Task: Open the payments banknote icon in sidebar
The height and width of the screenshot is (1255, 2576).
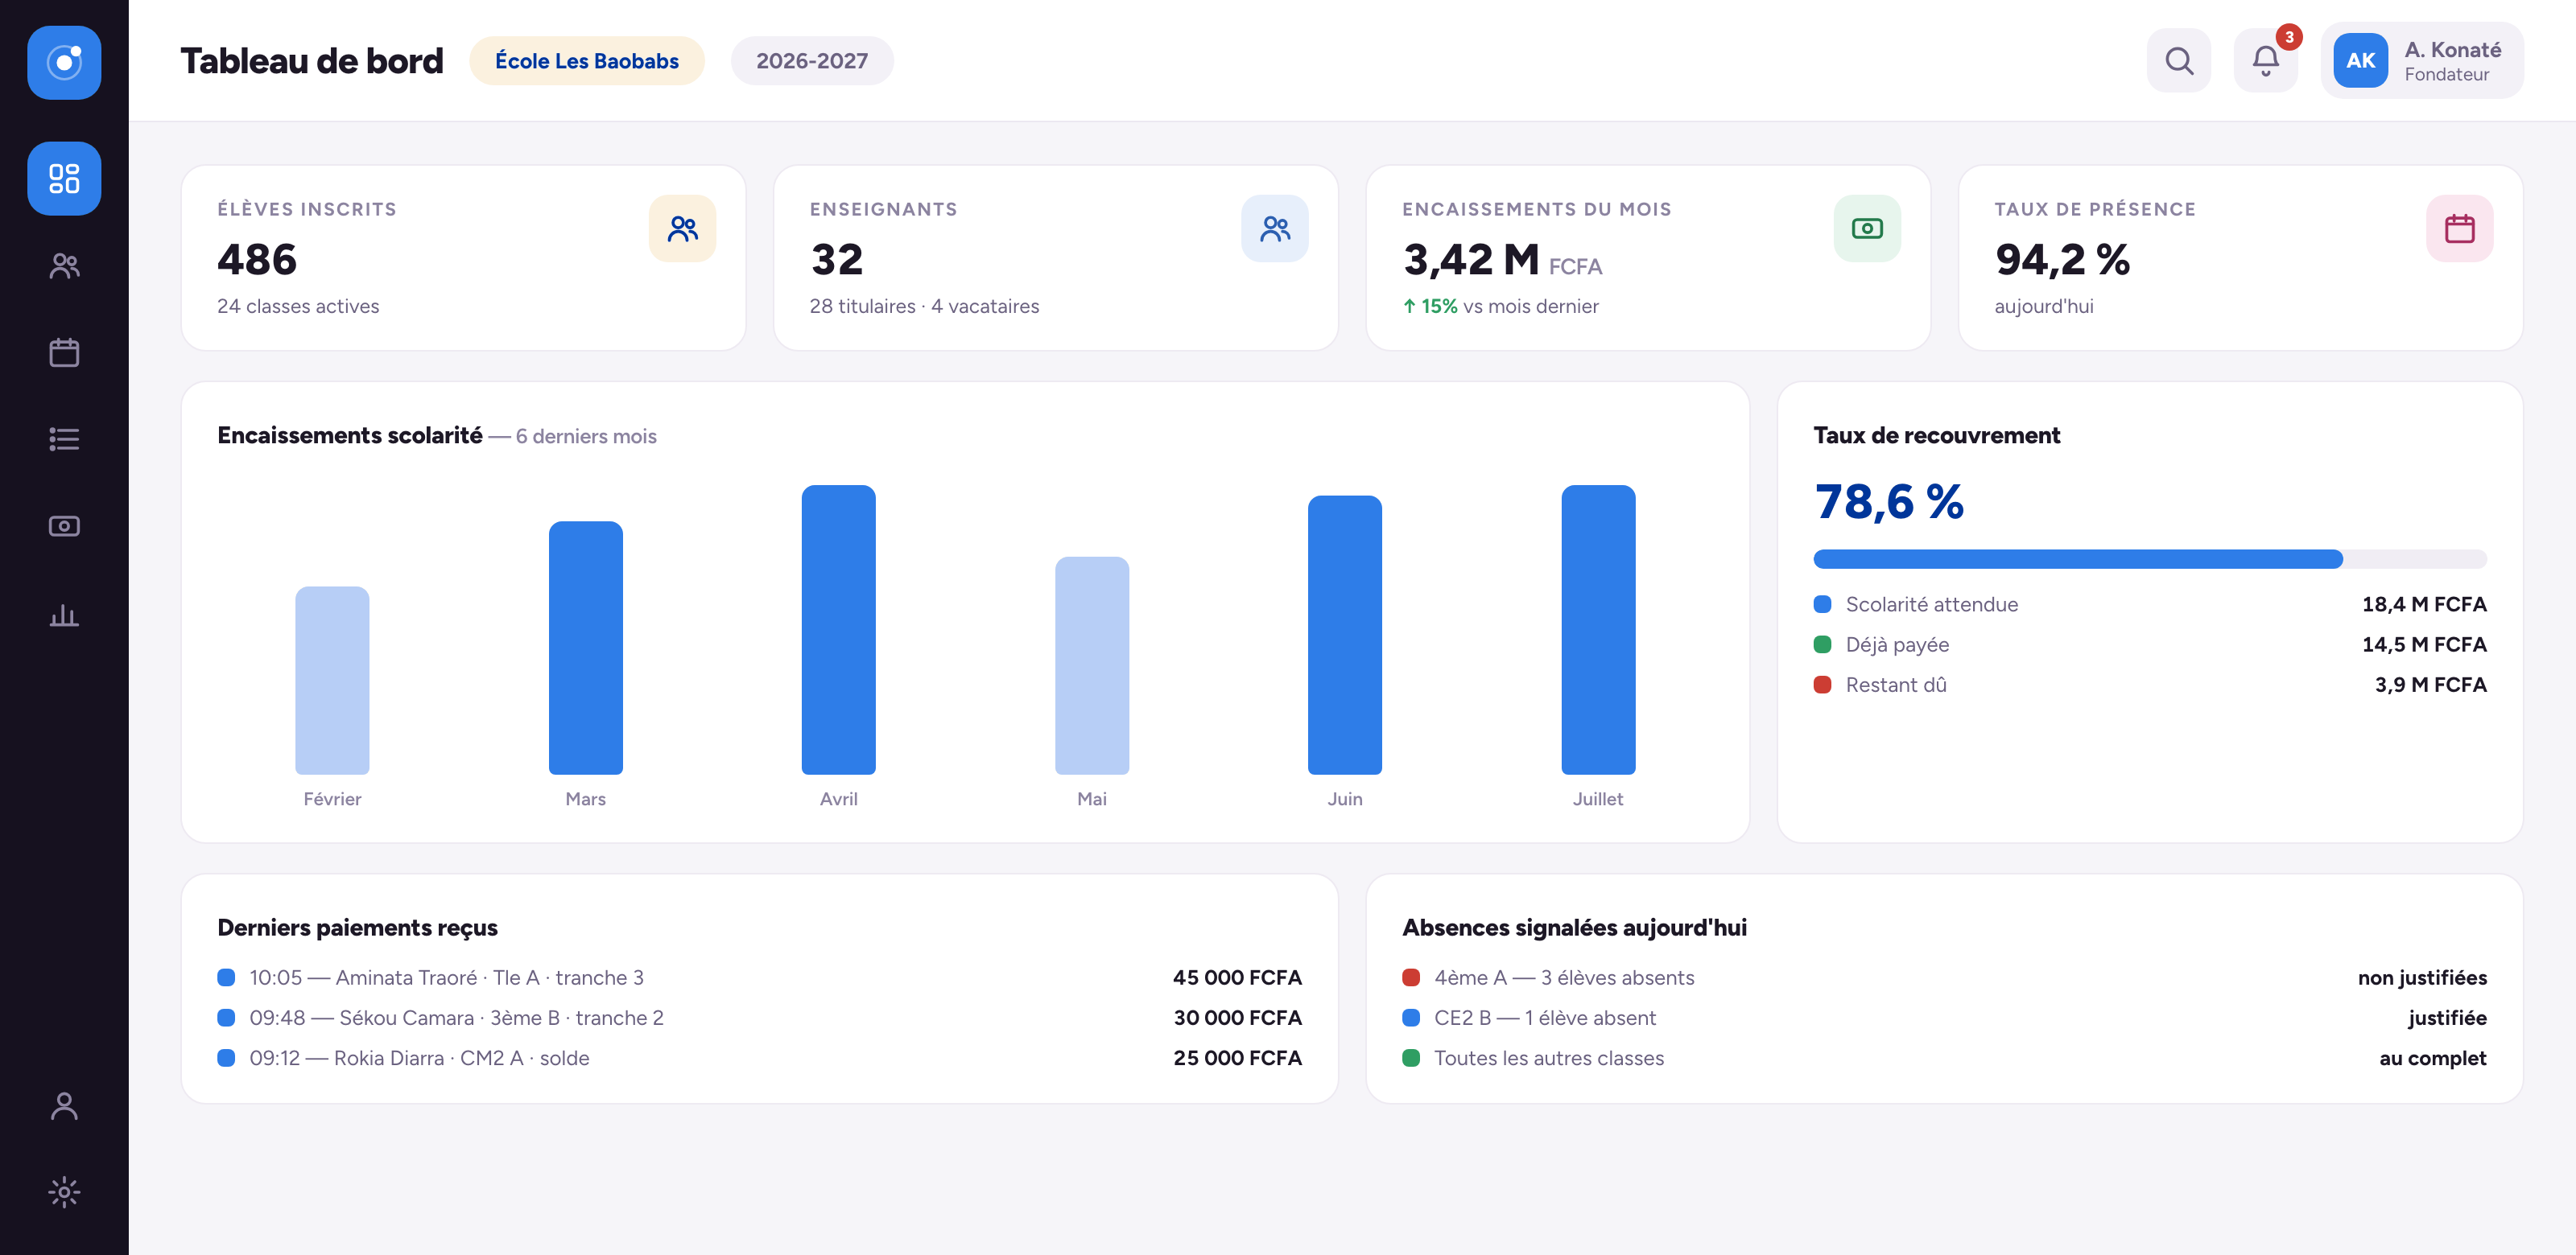Action: tap(64, 527)
